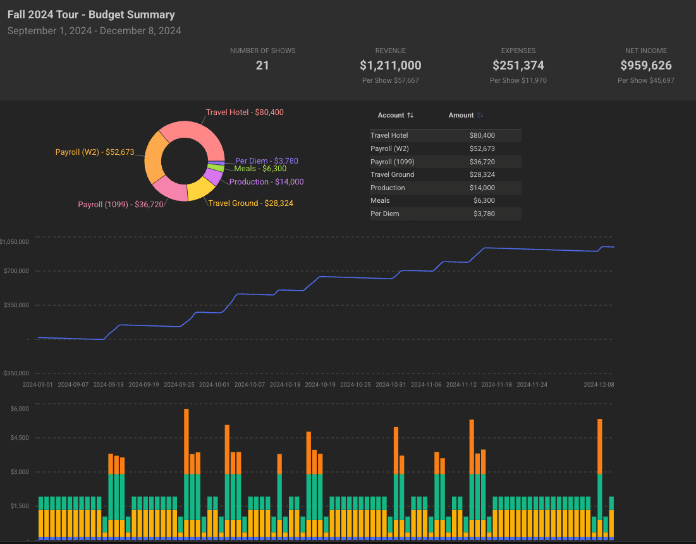Click the 2024-10-19 axis date label
The image size is (696, 544).
(320, 385)
